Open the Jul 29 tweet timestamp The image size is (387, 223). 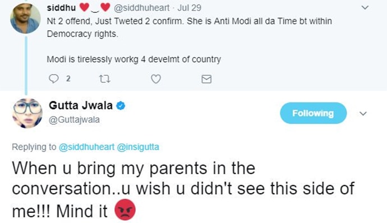(190, 8)
